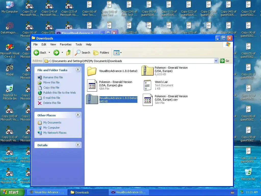Screen dimensions: 261x196
Task: Open My Network Places link
Action: point(55,133)
